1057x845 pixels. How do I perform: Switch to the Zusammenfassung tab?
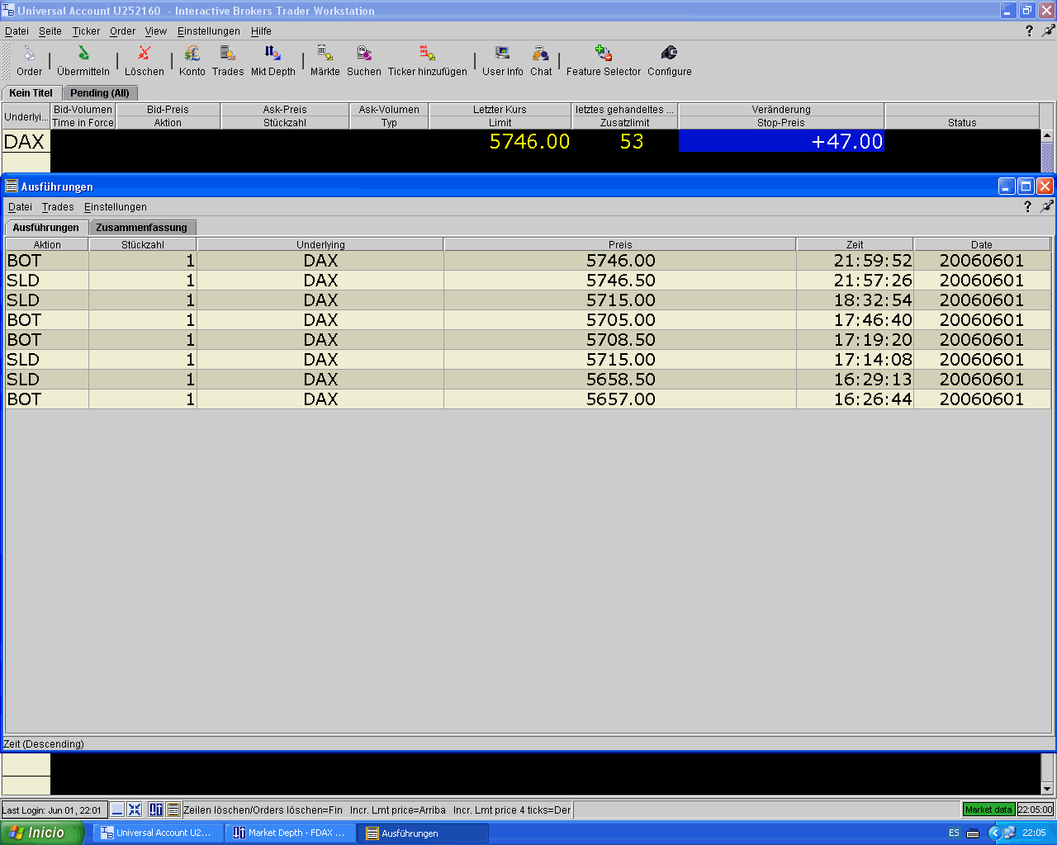[x=142, y=228]
